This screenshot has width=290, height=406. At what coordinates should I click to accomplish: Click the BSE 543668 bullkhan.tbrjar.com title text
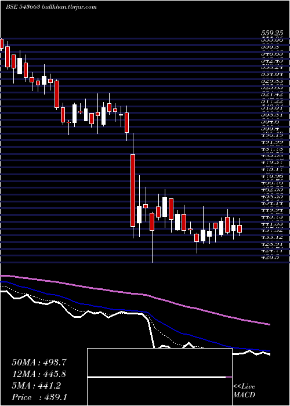coord(51,7)
